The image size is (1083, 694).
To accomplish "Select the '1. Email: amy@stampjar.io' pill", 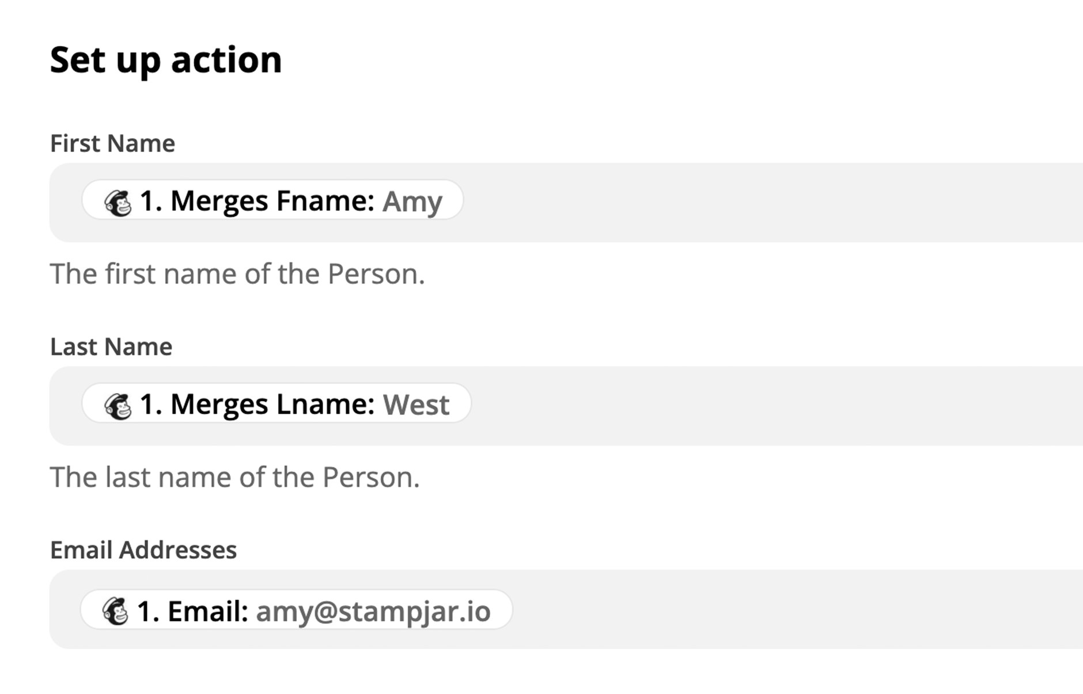I will (x=296, y=609).
